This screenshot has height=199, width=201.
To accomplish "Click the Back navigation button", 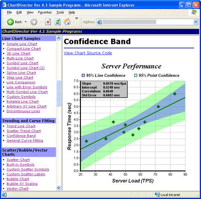I will tap(15, 22).
